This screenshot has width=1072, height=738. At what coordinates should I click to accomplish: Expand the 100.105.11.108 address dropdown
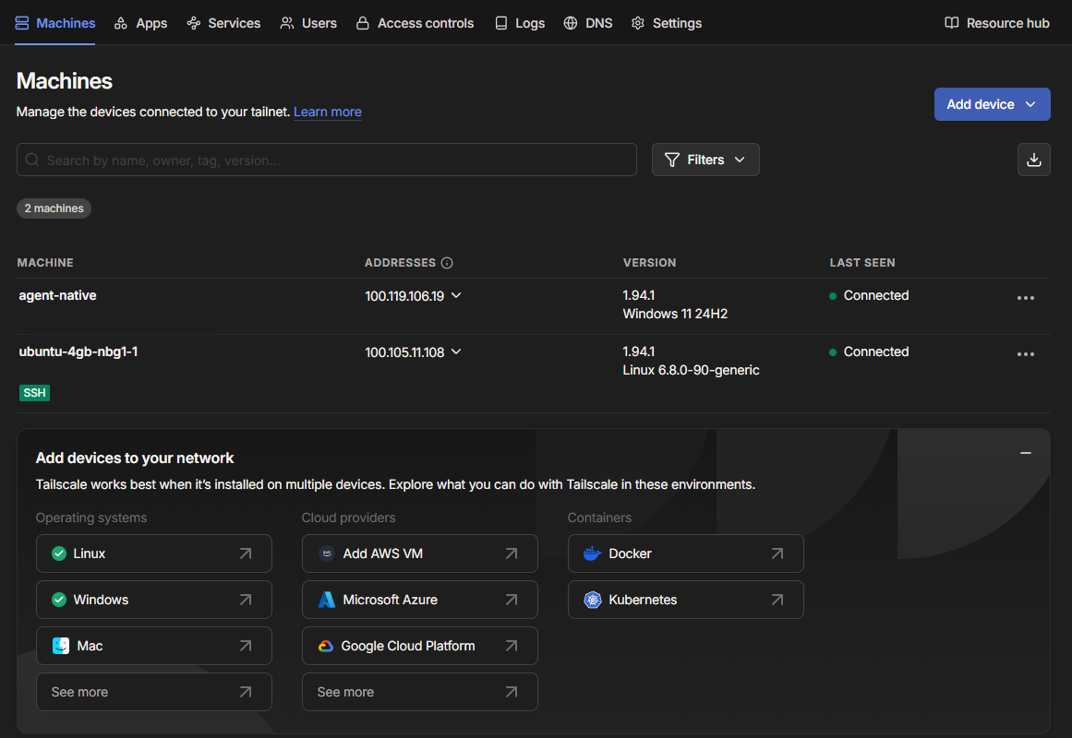tap(456, 352)
